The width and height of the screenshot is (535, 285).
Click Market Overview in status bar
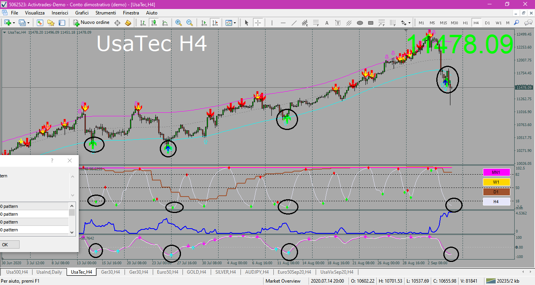[283, 281]
